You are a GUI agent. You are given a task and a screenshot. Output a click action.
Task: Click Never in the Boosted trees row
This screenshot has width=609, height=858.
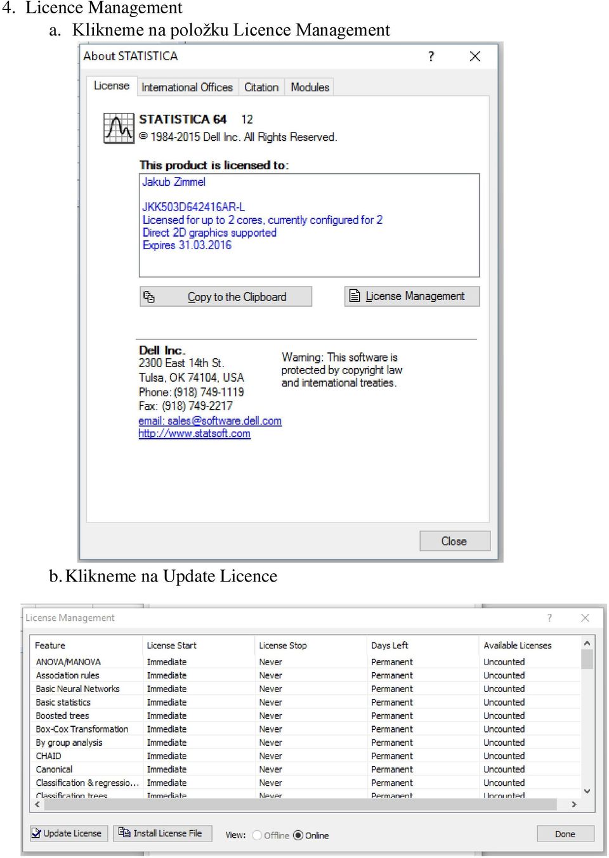coord(271,716)
